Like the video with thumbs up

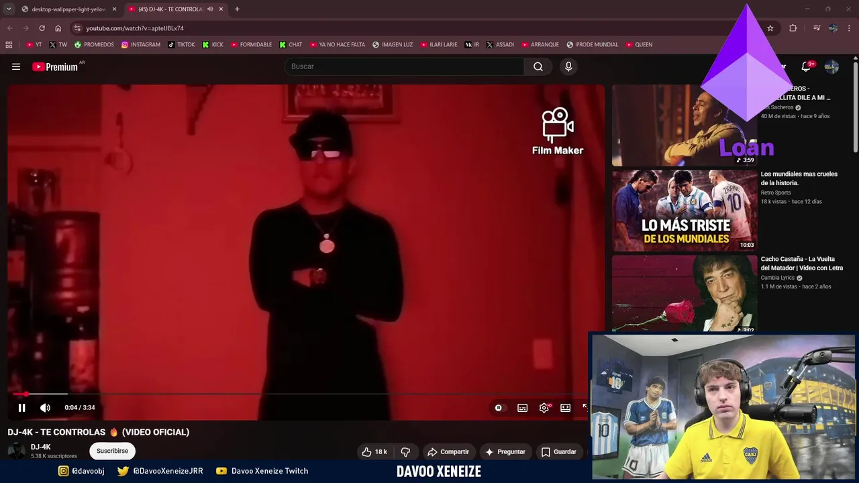pos(374,451)
